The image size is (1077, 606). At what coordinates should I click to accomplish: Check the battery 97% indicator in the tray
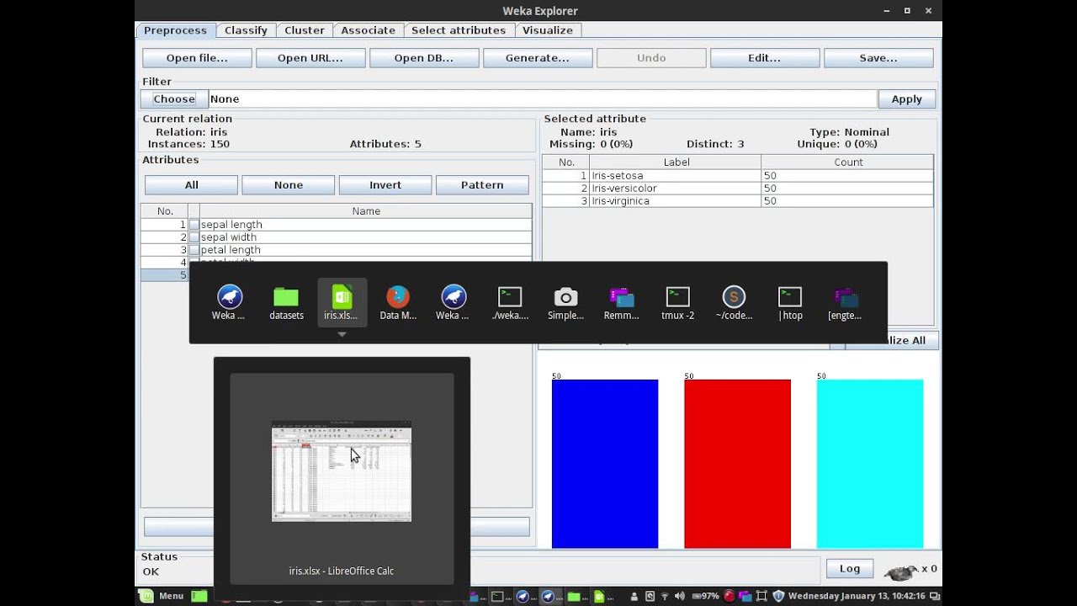click(705, 596)
